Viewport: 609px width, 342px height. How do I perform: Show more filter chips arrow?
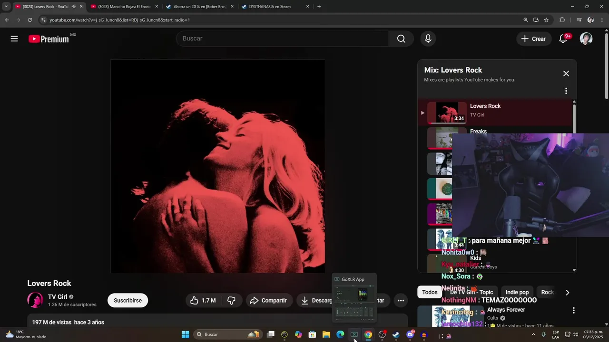click(x=567, y=293)
